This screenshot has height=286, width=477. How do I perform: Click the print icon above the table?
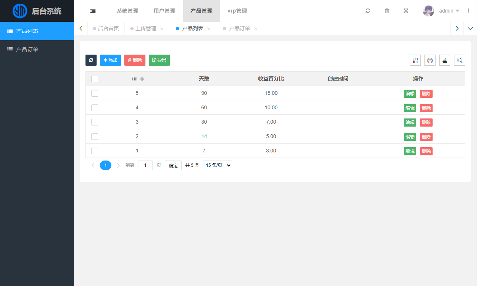(430, 60)
